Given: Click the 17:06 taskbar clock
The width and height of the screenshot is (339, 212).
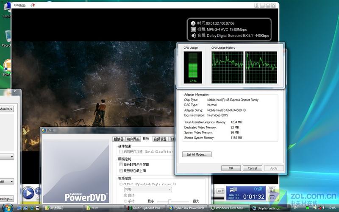Looking at the screenshot, I should pyautogui.click(x=332, y=208).
